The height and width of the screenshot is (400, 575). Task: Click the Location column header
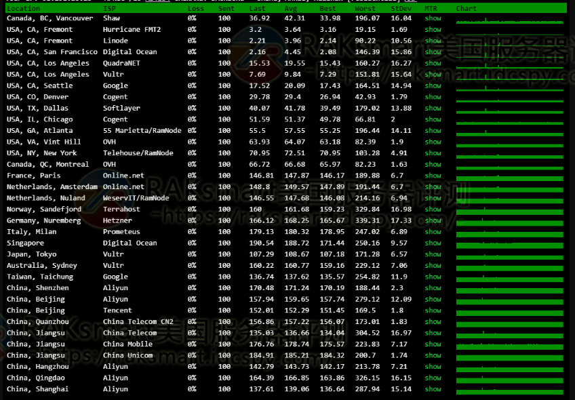(23, 8)
